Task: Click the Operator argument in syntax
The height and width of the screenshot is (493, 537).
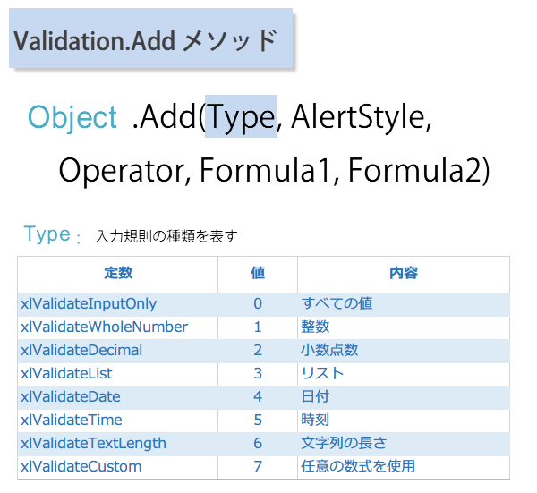Action: click(x=121, y=169)
